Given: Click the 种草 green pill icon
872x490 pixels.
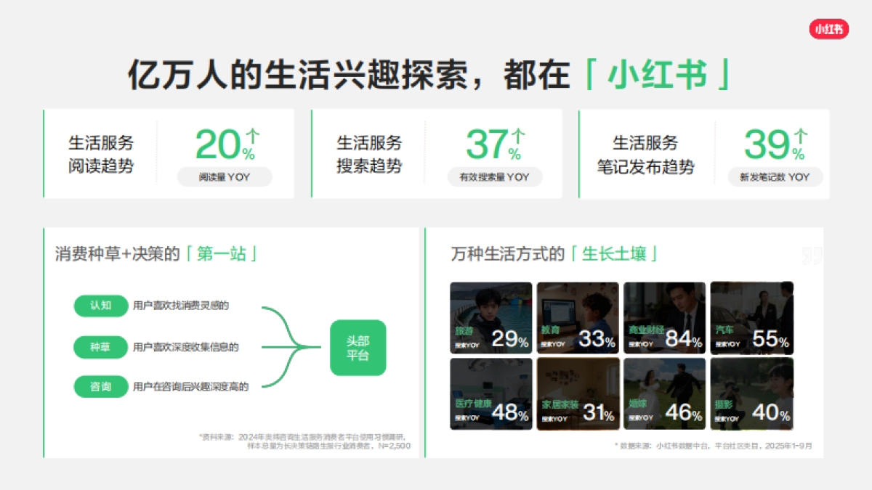Looking at the screenshot, I should click(100, 348).
